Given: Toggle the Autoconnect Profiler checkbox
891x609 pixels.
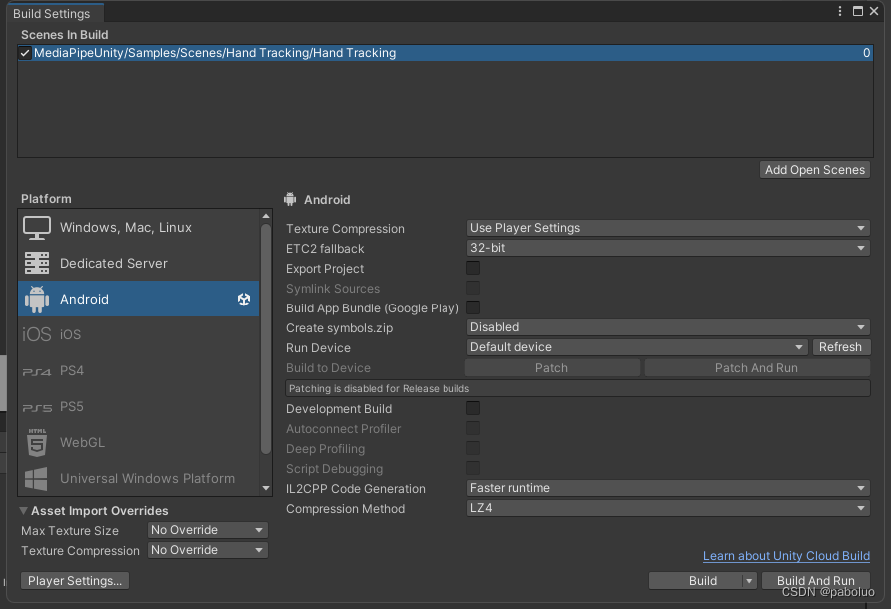Looking at the screenshot, I should [473, 428].
